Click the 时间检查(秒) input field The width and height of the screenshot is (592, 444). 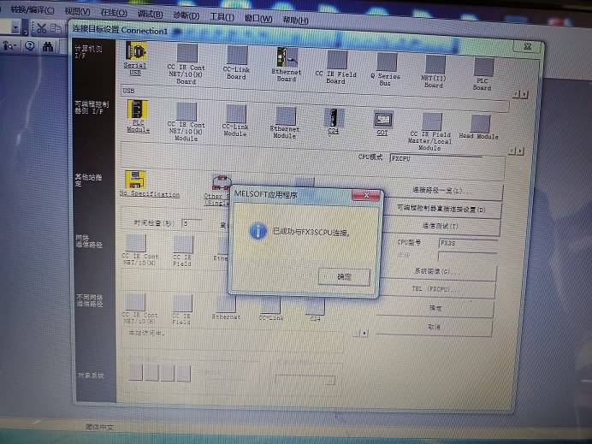192,223
